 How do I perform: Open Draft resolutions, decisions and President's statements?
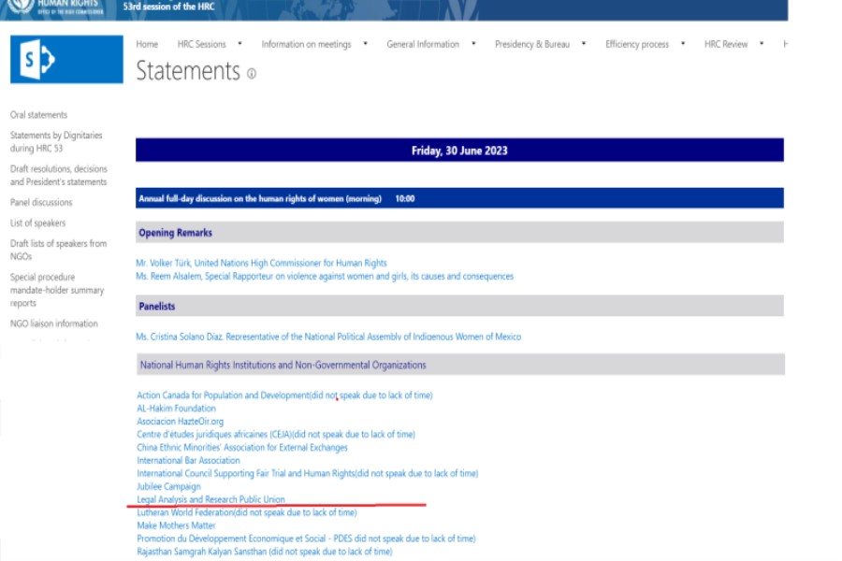[59, 176]
